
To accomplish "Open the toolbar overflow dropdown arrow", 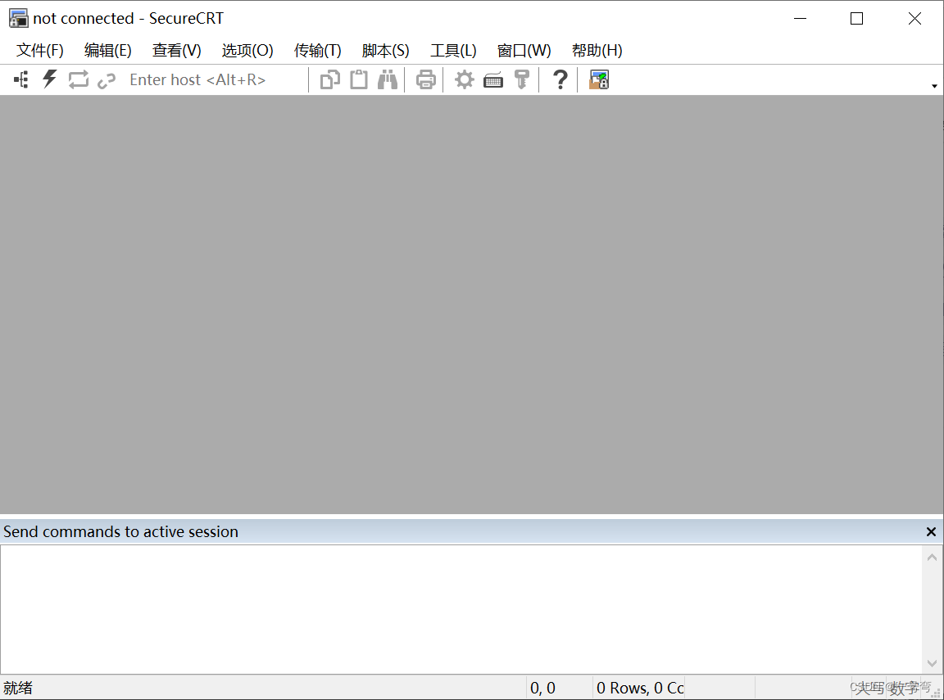I will (933, 84).
